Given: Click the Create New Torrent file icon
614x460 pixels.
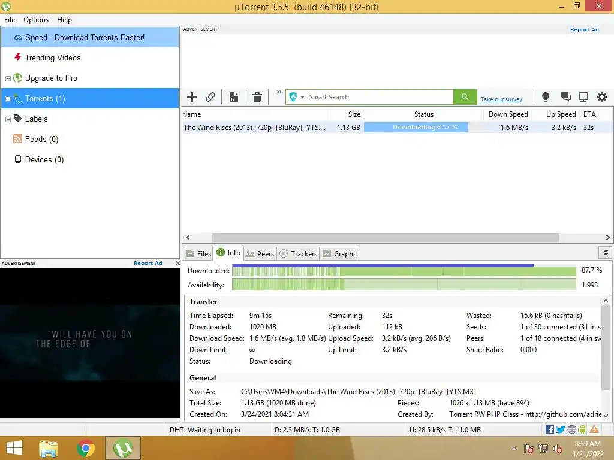Looking at the screenshot, I should click(234, 97).
